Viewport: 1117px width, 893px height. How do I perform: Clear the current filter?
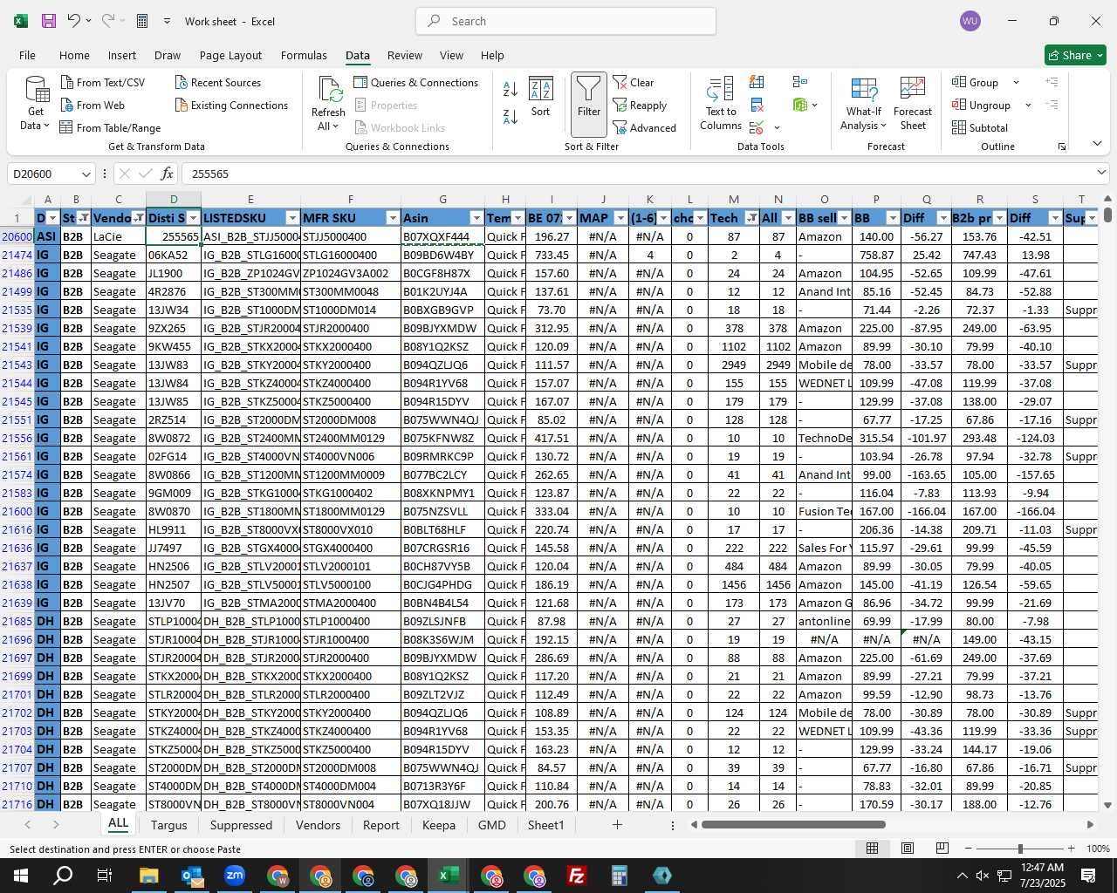634,82
